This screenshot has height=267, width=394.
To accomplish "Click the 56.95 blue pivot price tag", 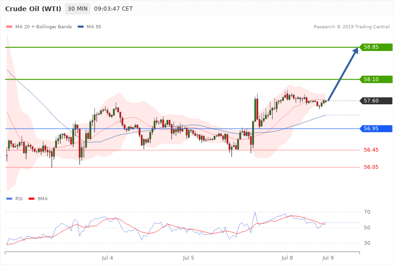I will pyautogui.click(x=376, y=128).
